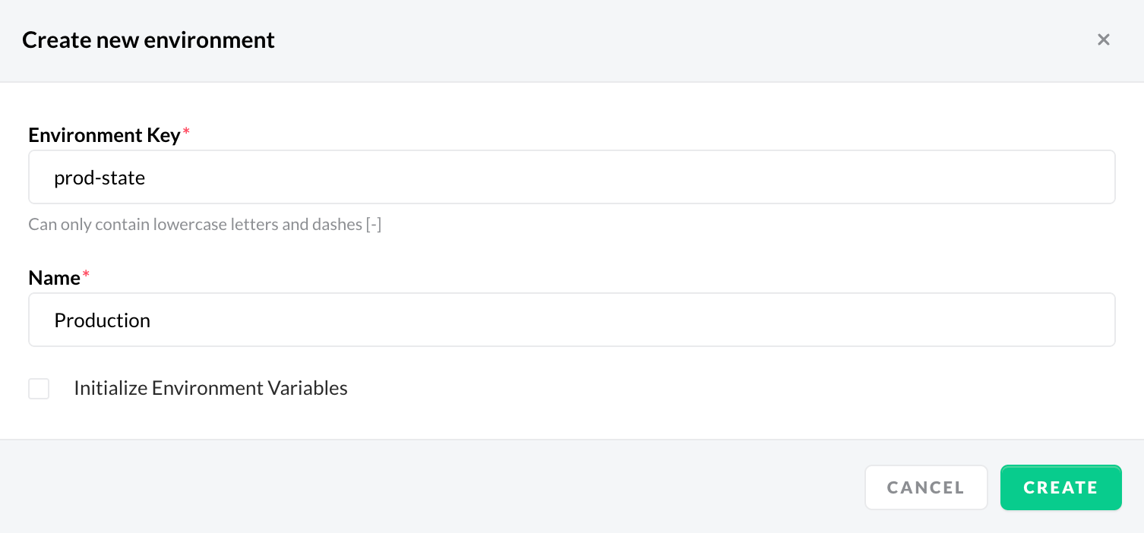Image resolution: width=1144 pixels, height=533 pixels.
Task: Place cursor on 'Production' text
Action: [x=102, y=320]
